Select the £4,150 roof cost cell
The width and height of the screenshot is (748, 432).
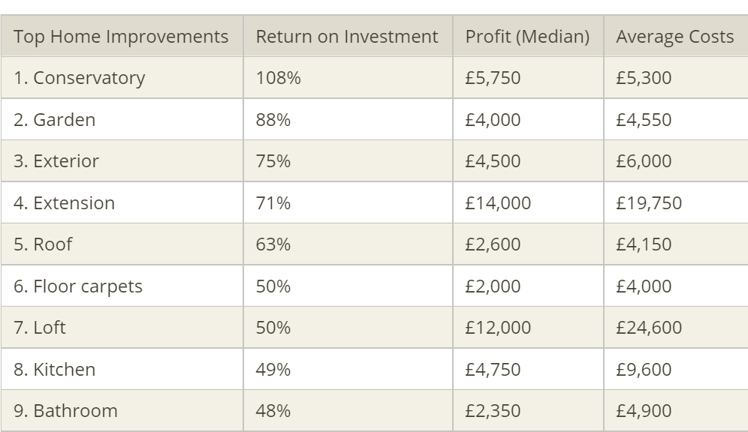[x=644, y=244]
